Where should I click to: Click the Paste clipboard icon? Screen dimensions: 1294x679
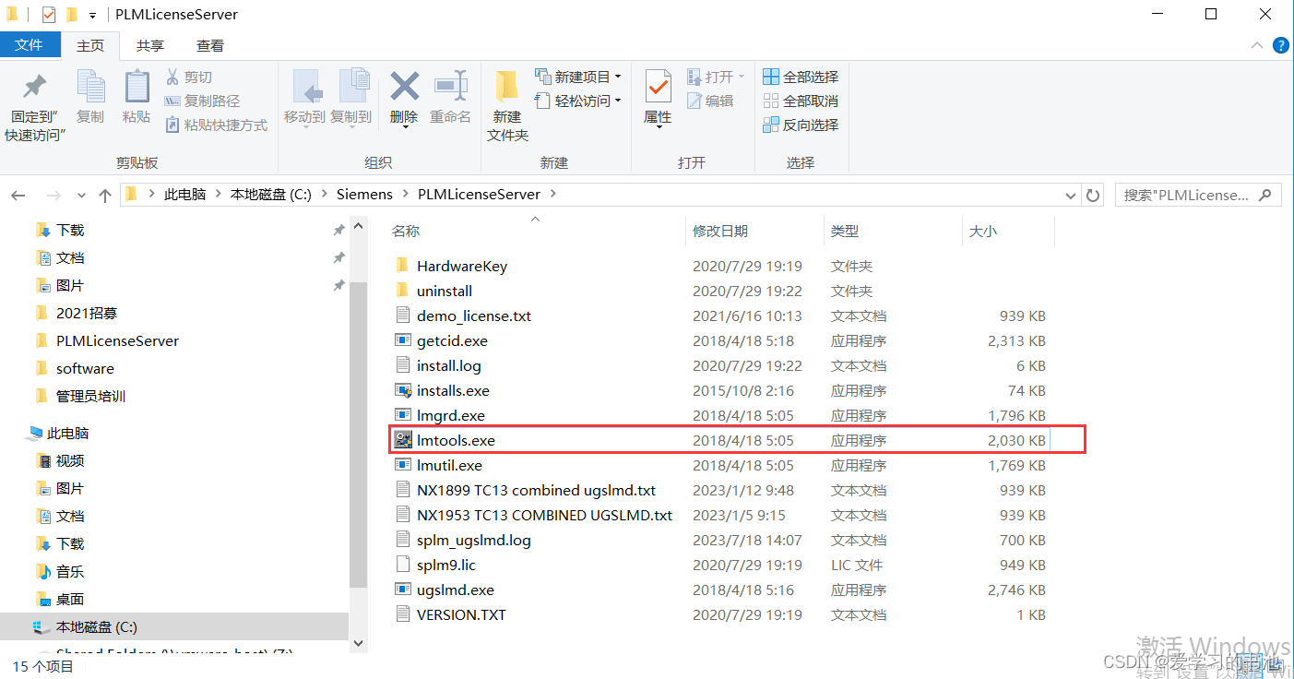[x=137, y=89]
